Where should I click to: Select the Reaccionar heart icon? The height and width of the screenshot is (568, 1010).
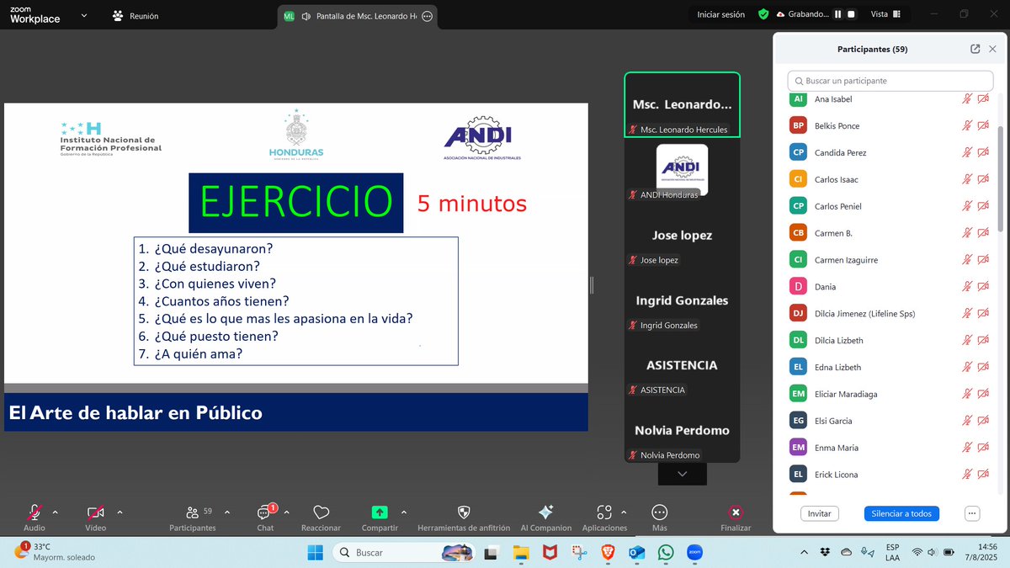[x=321, y=513]
